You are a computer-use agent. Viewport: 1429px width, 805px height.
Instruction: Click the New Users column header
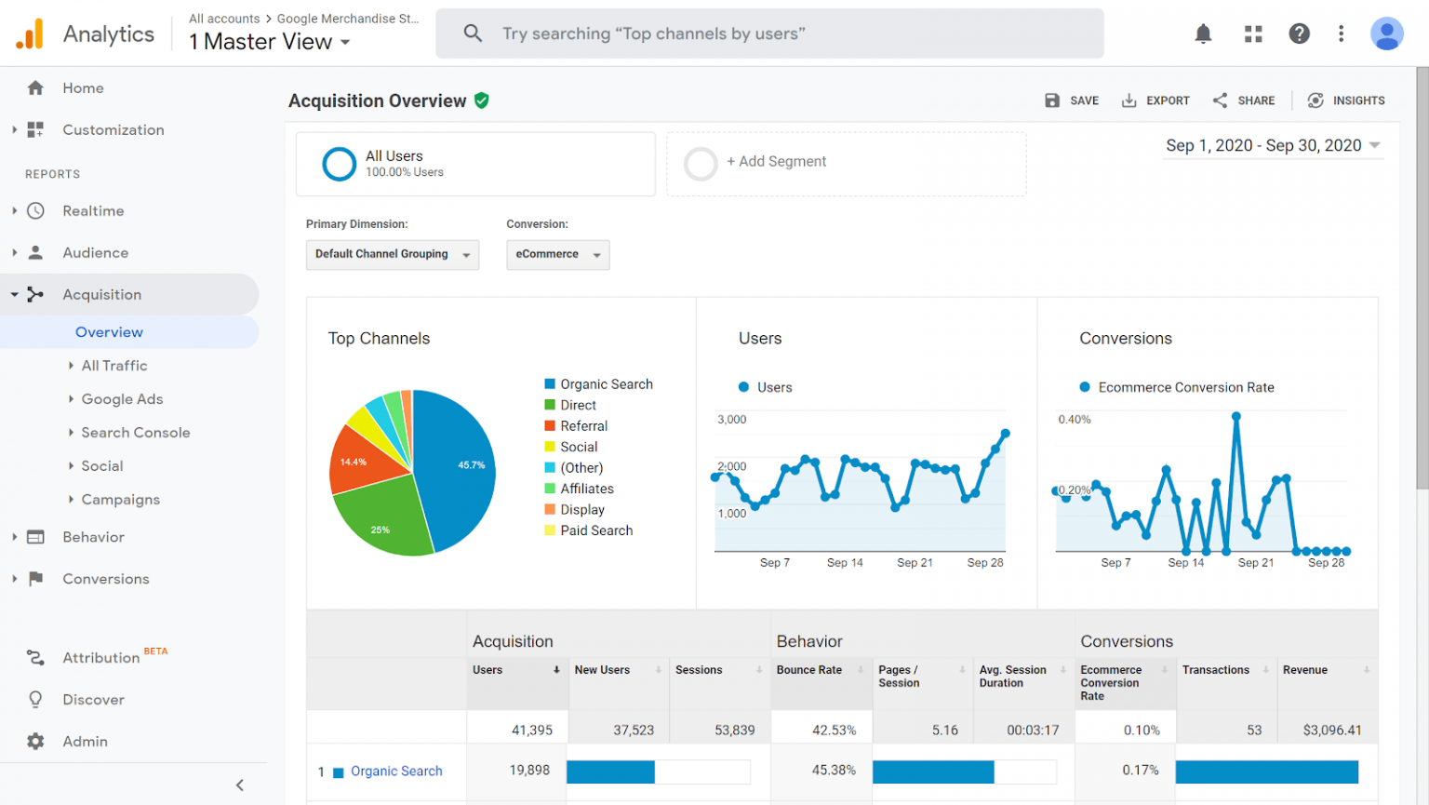click(602, 670)
